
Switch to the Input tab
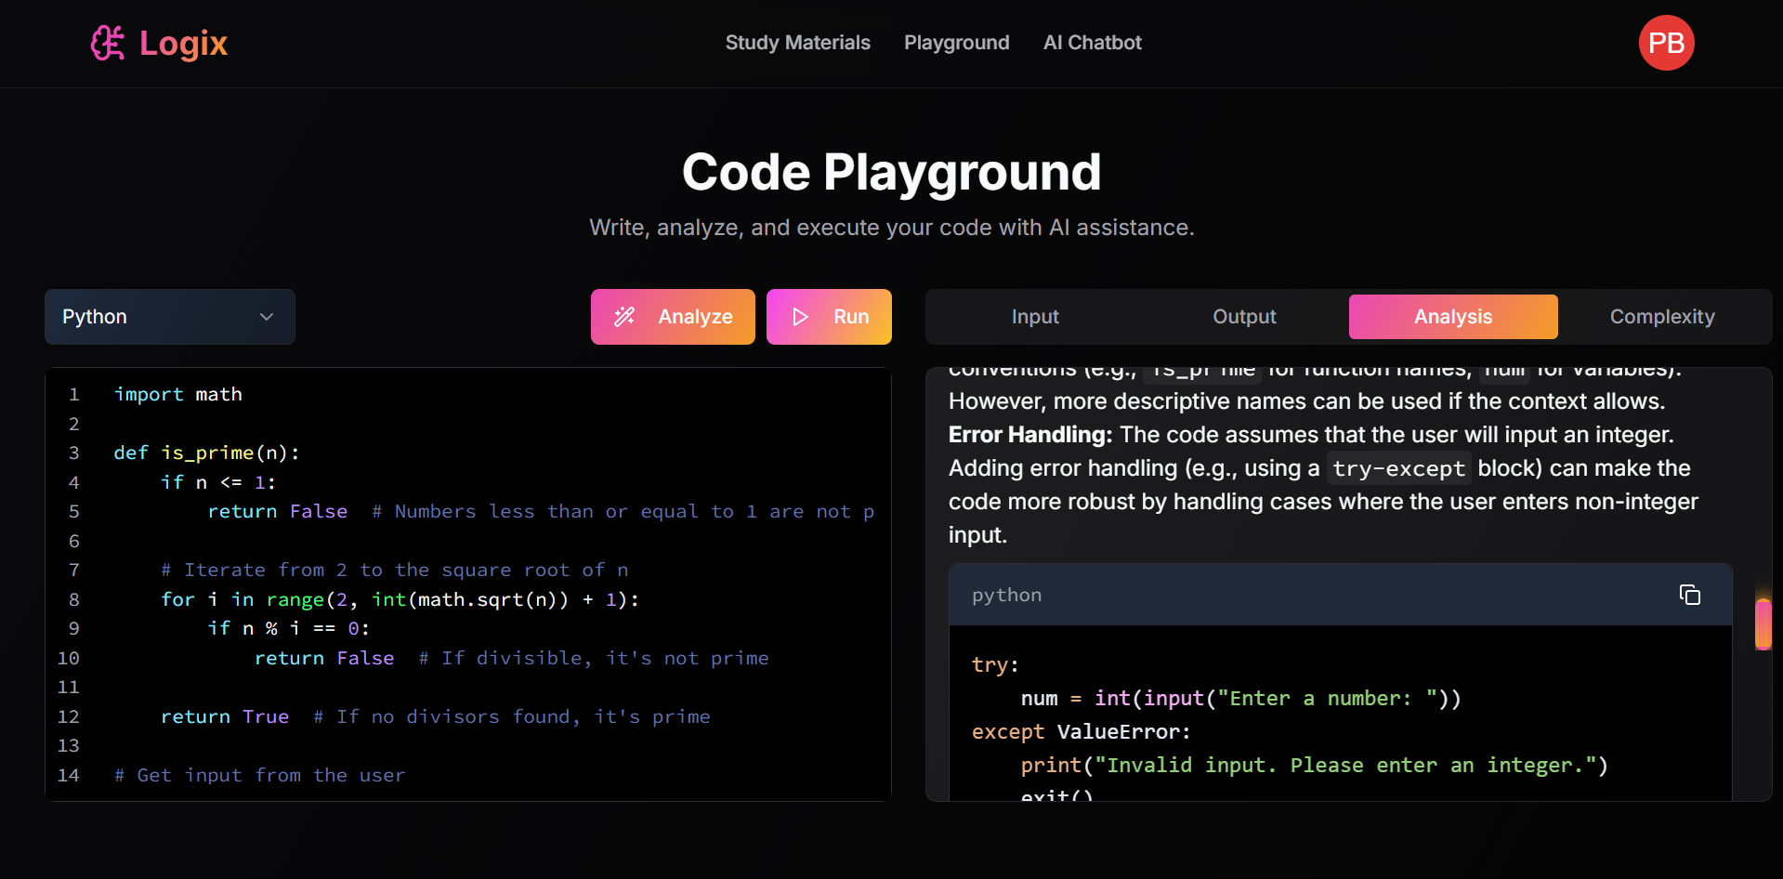1034,317
